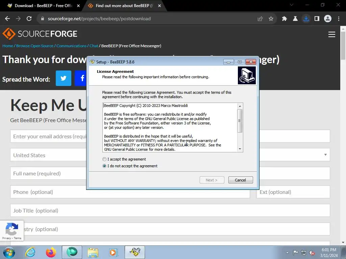The width and height of the screenshot is (346, 259).
Task: Select 'I do not accept the agreement'
Action: pyautogui.click(x=130, y=166)
